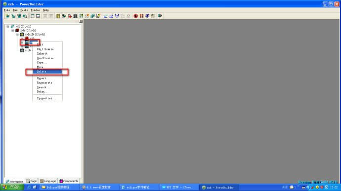Open the yellow To-Do List icon
The height and width of the screenshot is (191, 341).
coord(58,16)
